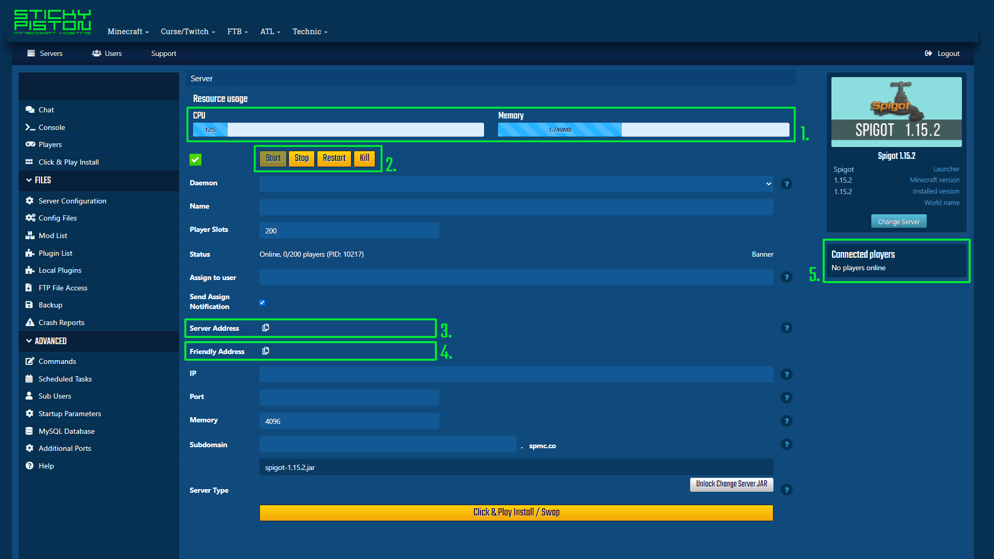Go to the Servers tab
The width and height of the screenshot is (994, 559).
45,53
